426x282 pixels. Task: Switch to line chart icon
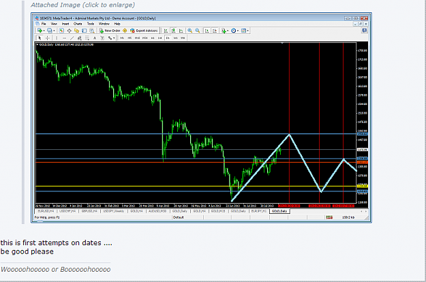pyautogui.click(x=181, y=31)
